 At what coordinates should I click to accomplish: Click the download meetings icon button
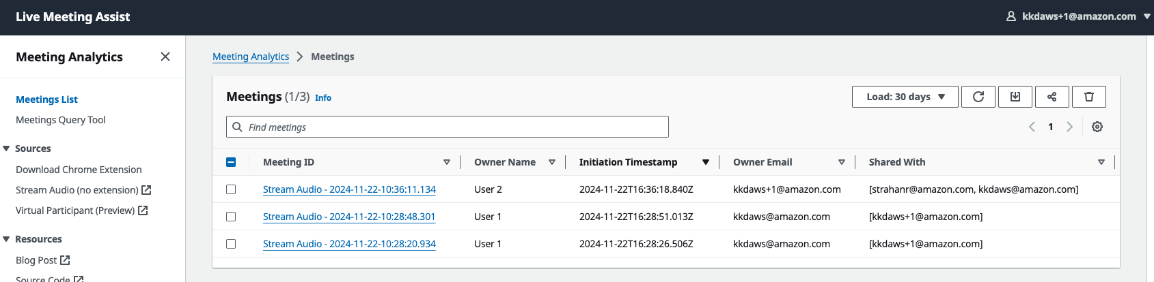(1015, 97)
